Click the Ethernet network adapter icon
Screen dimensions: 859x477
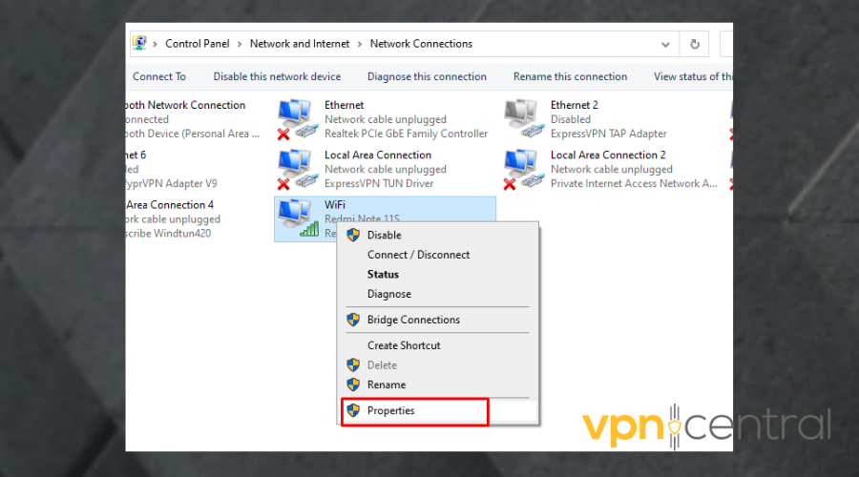[x=297, y=119]
